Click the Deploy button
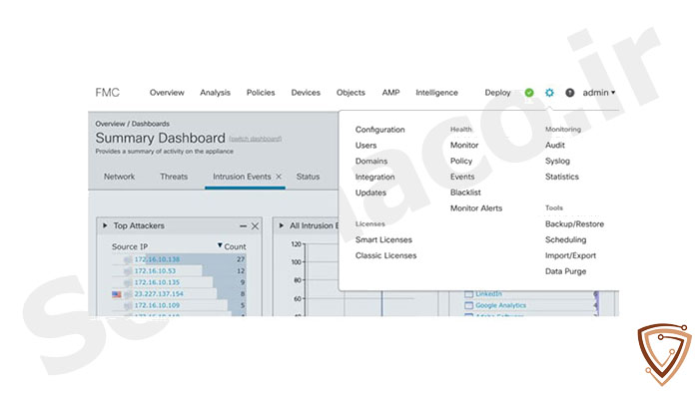Image resolution: width=699 pixels, height=393 pixels. coord(497,93)
